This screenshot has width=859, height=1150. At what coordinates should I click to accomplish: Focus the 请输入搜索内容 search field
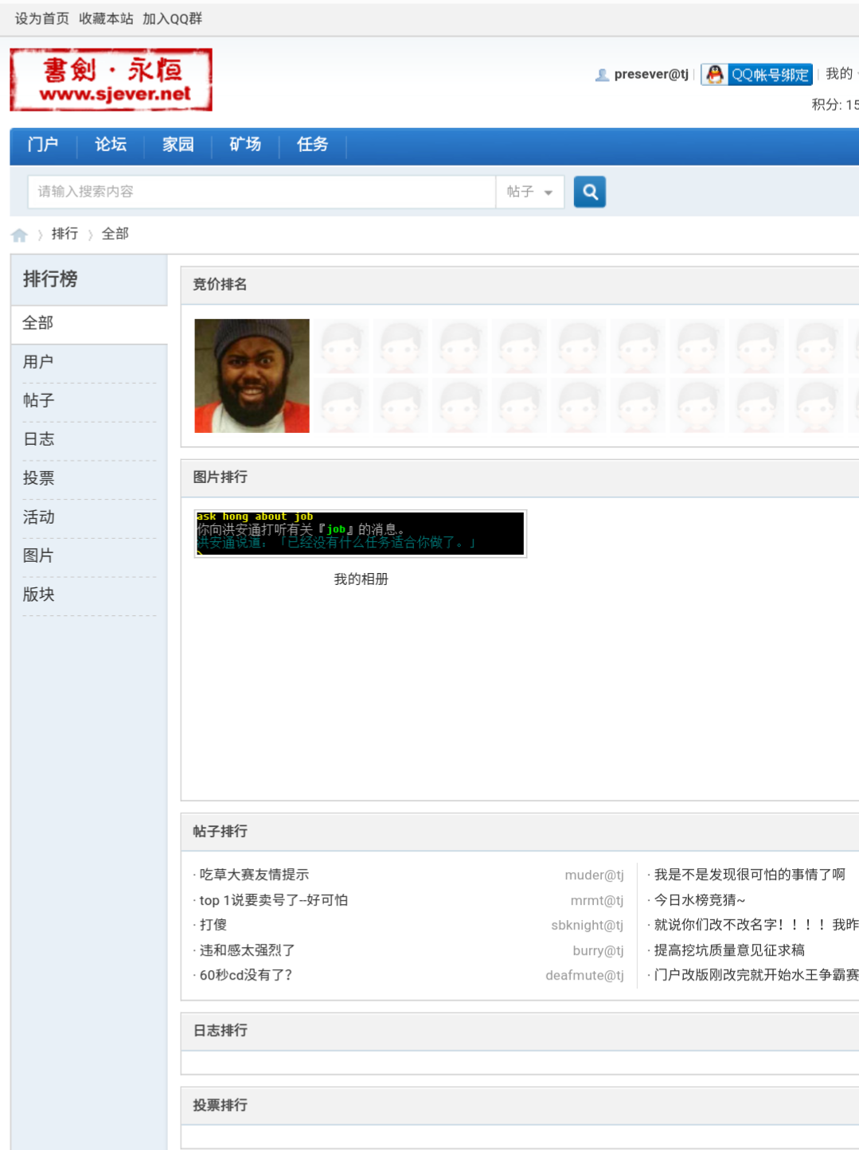[x=262, y=192]
